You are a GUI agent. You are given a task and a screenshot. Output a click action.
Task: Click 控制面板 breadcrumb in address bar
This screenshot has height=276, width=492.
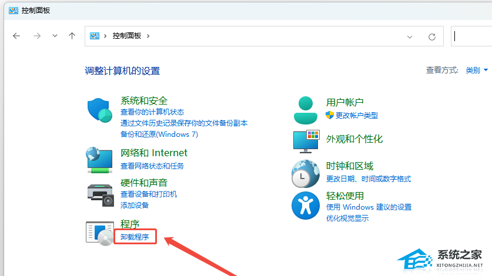(x=127, y=36)
